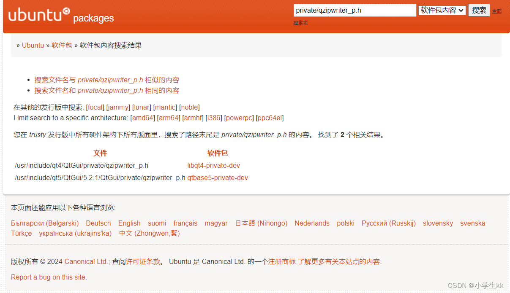
Task: Open 了解更多有关本站点的内容 link
Action: pyautogui.click(x=339, y=262)
